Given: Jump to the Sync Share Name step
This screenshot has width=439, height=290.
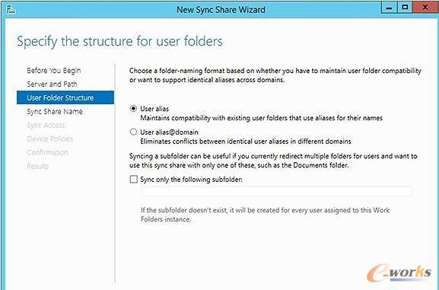Looking at the screenshot, I should click(55, 112).
